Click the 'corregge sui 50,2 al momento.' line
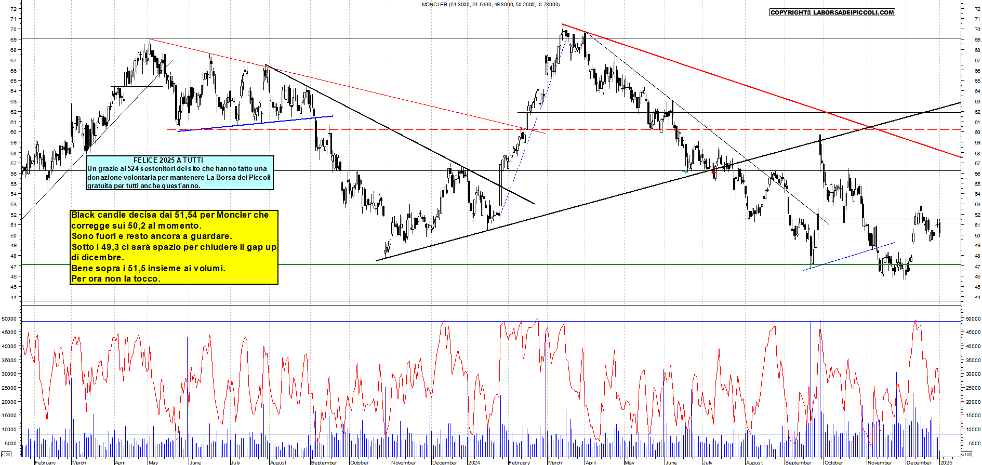Screen dimensions: 982x465 (x=136, y=225)
